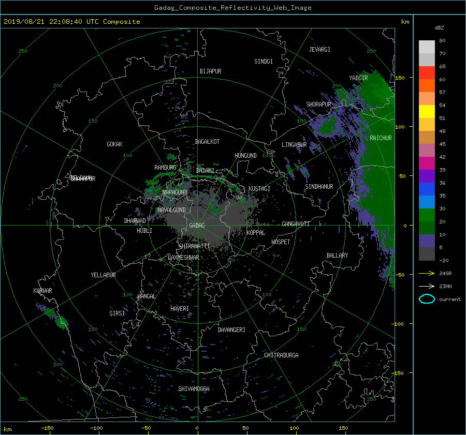This screenshot has height=435, width=466.
Task: Select the white 80 dBZ color swatch
Action: pyautogui.click(x=427, y=47)
